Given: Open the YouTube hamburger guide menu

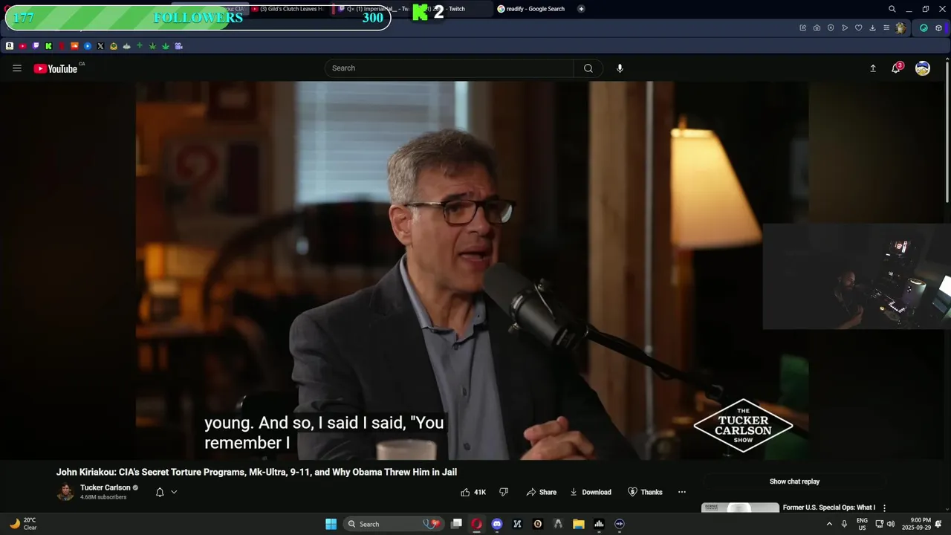Looking at the screenshot, I should [17, 68].
